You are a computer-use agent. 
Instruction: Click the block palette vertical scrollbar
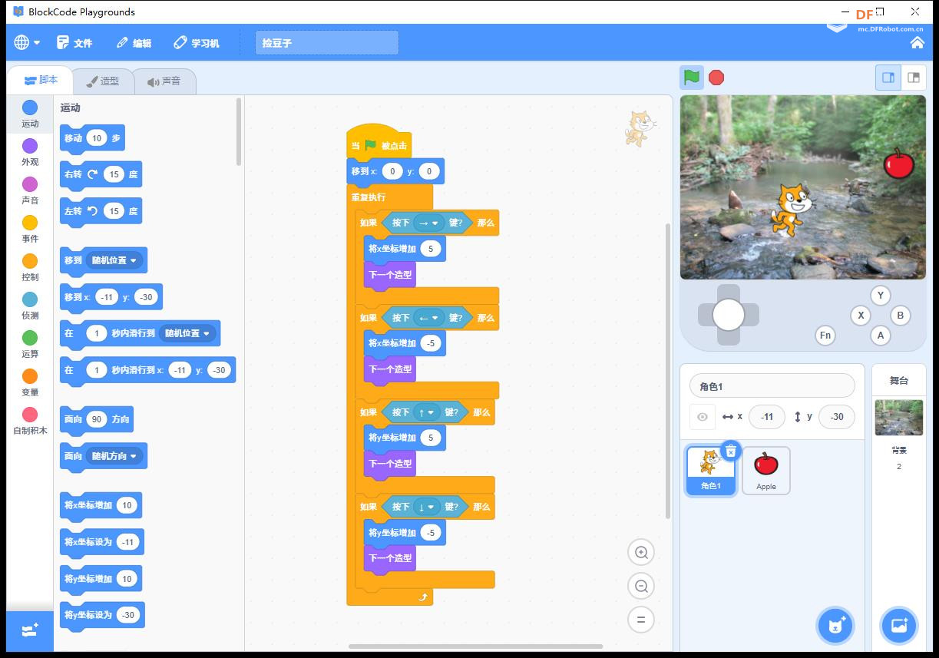pos(239,131)
